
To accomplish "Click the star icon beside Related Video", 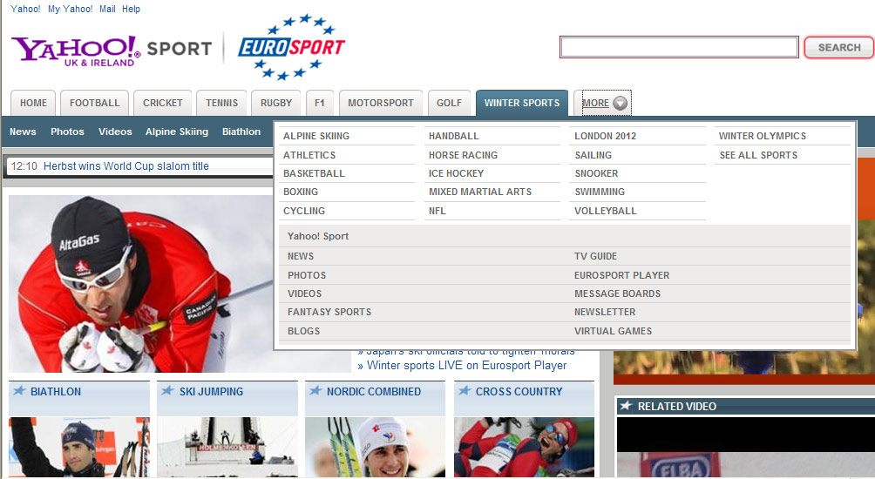I will click(x=625, y=406).
